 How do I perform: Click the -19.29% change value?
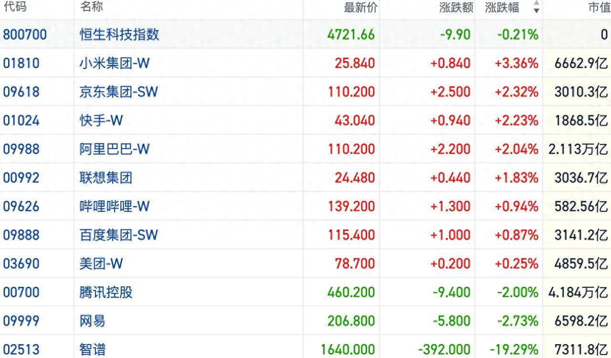pos(515,349)
